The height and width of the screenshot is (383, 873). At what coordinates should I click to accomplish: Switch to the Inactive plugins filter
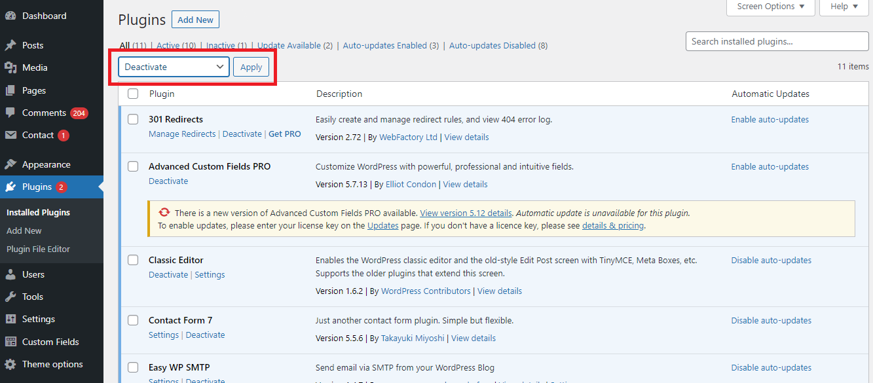[221, 45]
